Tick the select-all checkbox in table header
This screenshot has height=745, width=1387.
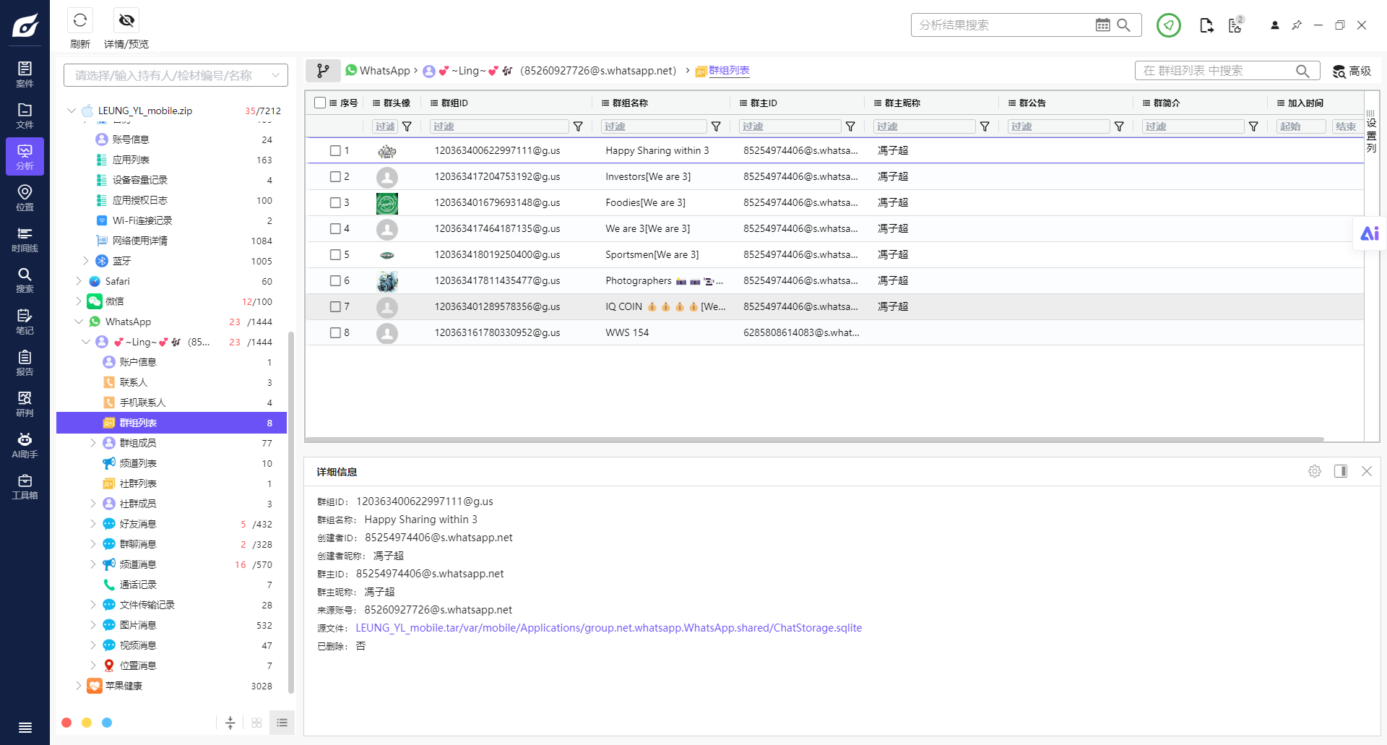pos(320,103)
